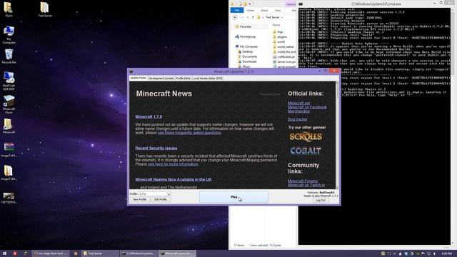Image resolution: width=457 pixels, height=257 pixels.
Task: Select the plugins folder in Explorer
Action: tap(280, 37)
